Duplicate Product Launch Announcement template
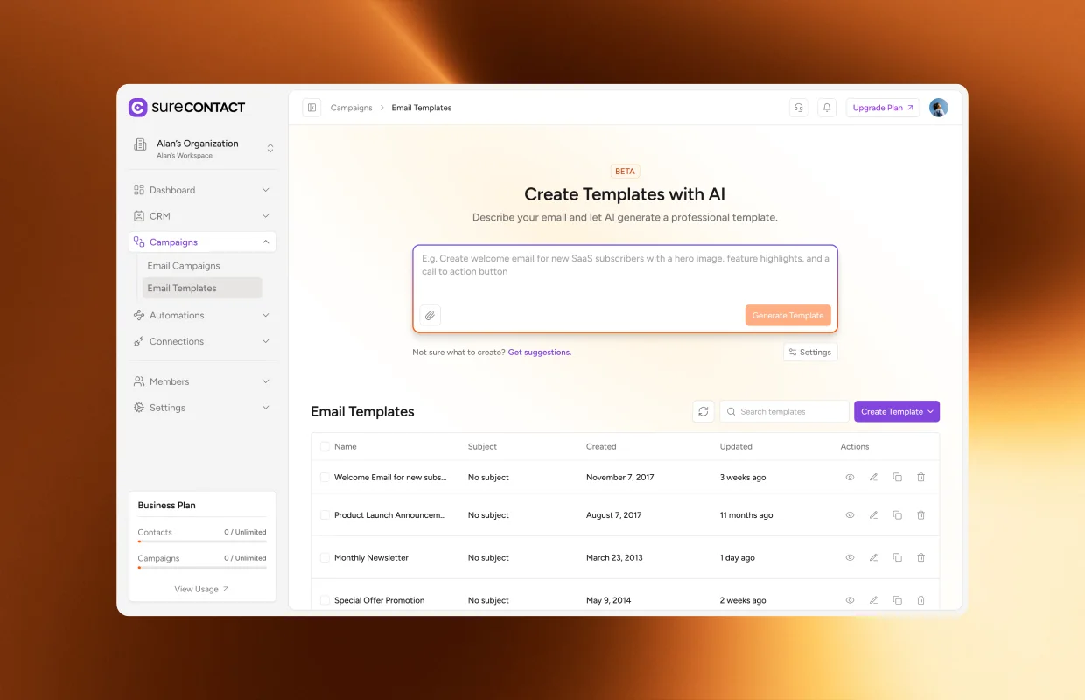 897,515
